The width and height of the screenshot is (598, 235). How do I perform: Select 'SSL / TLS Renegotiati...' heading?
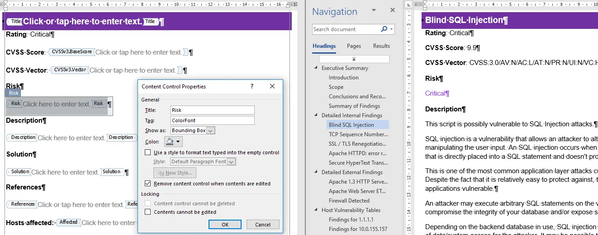click(x=357, y=144)
